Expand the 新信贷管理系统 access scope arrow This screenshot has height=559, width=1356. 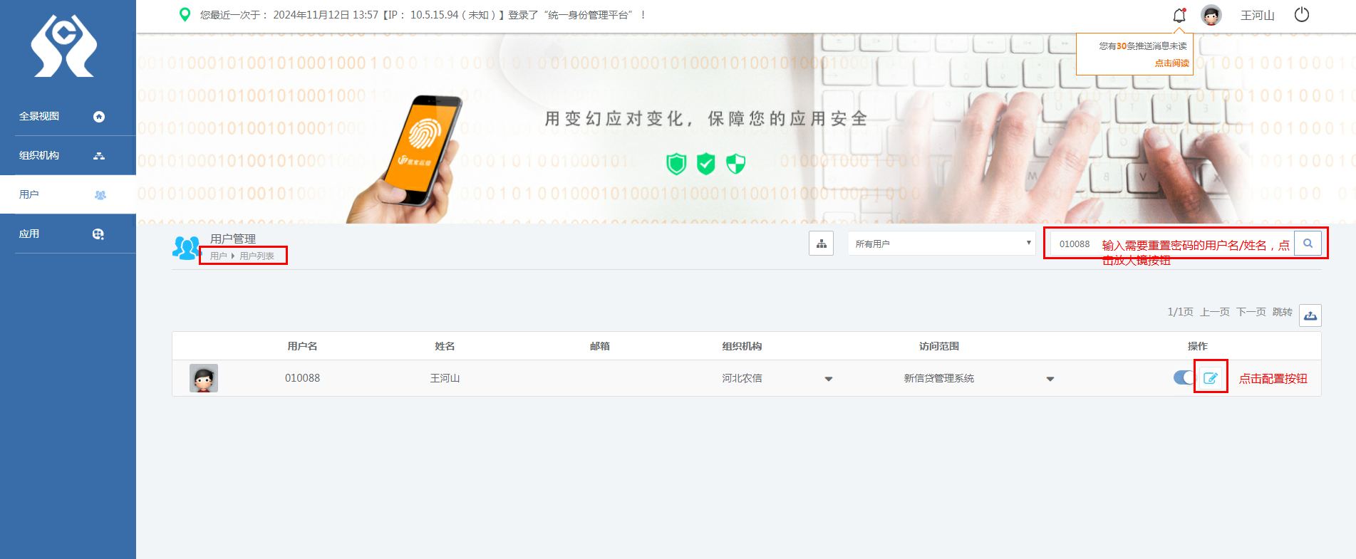[1050, 379]
